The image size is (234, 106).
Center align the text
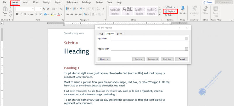click(72, 14)
